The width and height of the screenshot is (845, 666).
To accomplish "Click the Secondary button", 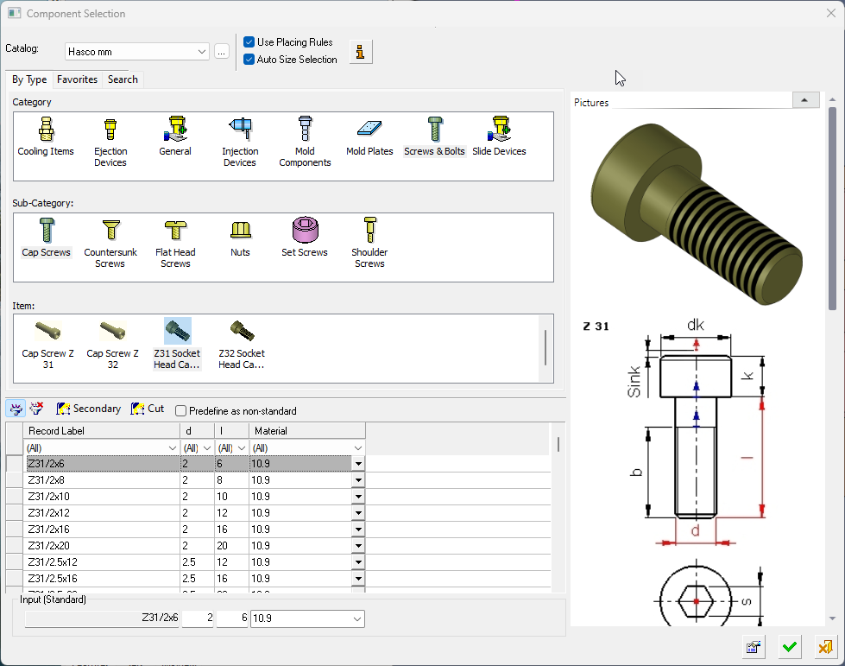I will click(x=88, y=409).
